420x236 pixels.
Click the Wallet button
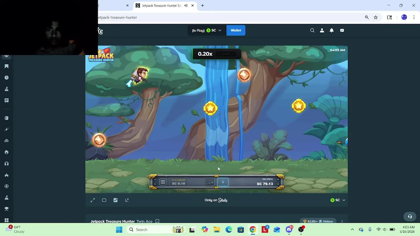pos(236,30)
